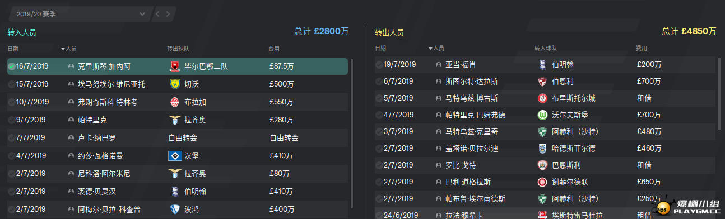Viewport: 725px width, 219px height.
Task: Click the Chievo club badge icon
Action: pyautogui.click(x=174, y=84)
